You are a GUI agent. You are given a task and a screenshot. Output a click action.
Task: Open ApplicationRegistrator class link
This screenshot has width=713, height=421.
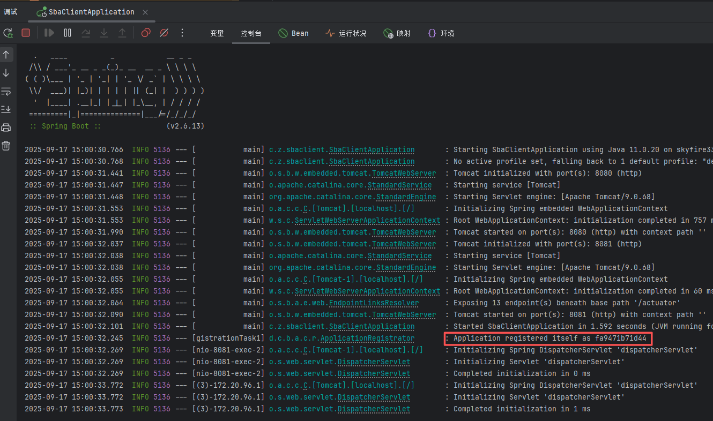click(367, 339)
